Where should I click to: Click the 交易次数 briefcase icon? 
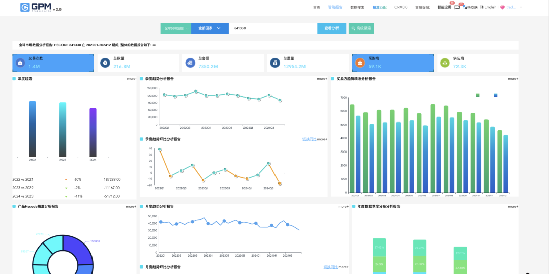20,63
